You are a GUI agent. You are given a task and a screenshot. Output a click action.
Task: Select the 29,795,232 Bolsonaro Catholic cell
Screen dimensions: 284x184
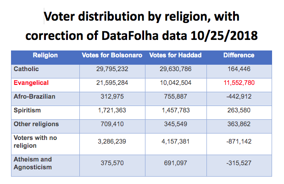click(x=113, y=69)
